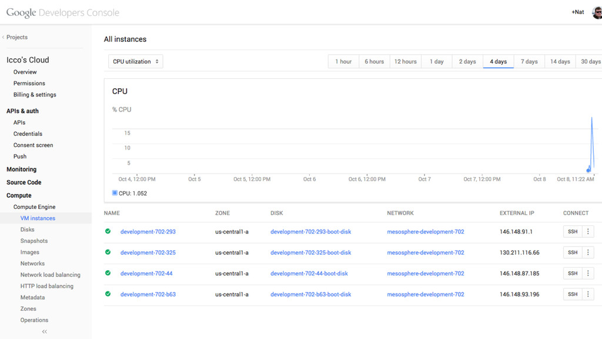Select the 4 days time range

[x=499, y=61]
